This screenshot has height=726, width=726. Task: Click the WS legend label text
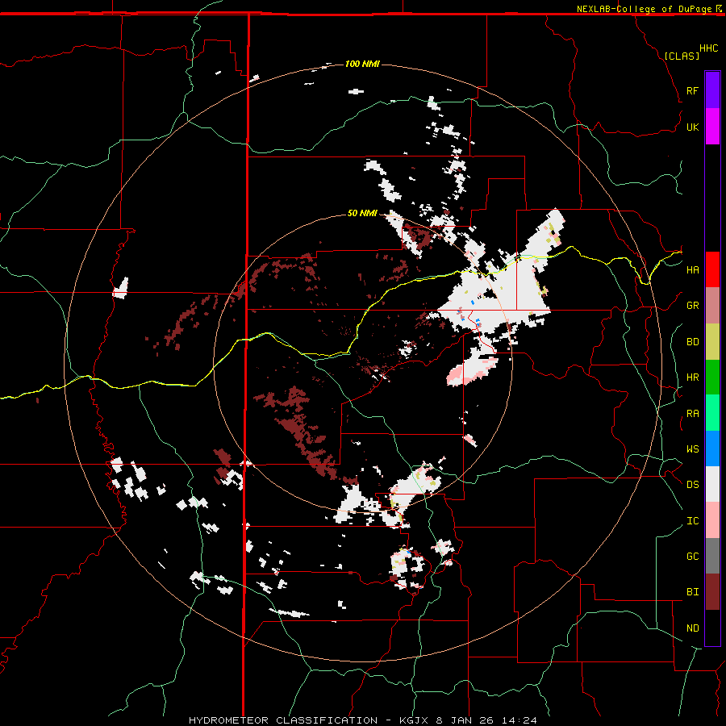point(692,449)
